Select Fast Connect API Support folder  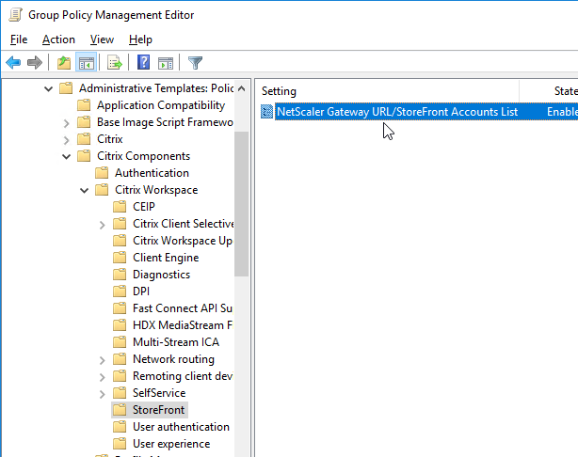pyautogui.click(x=183, y=308)
